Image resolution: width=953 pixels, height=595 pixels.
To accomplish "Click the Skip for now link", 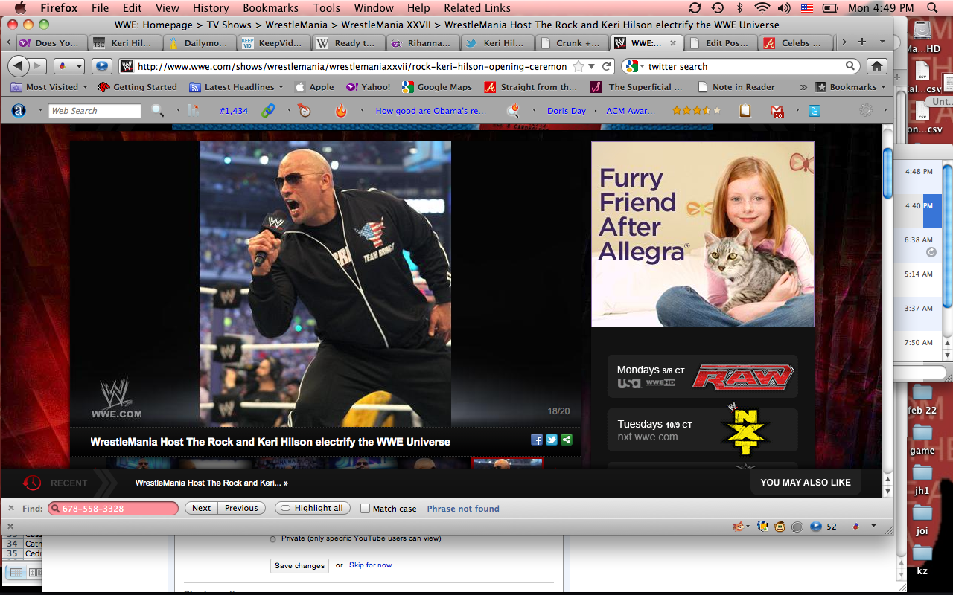I will (x=370, y=565).
